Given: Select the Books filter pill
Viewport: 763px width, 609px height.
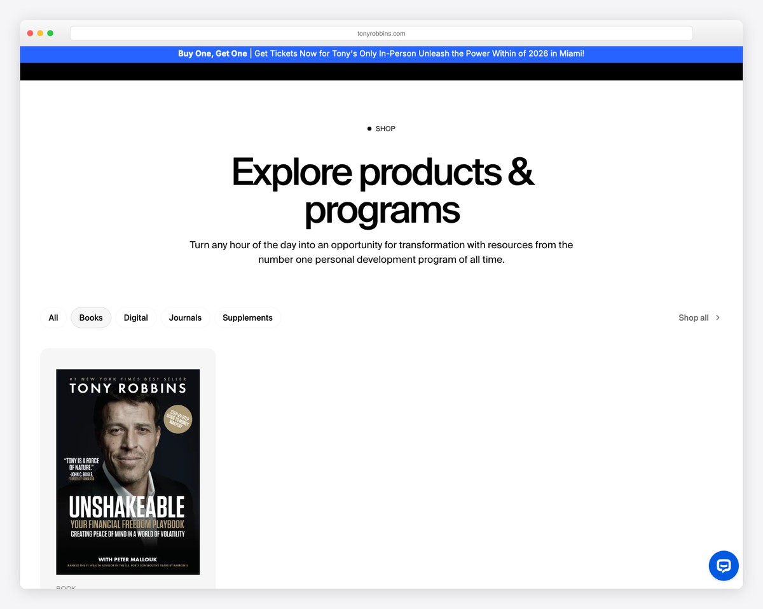Looking at the screenshot, I should coord(91,318).
